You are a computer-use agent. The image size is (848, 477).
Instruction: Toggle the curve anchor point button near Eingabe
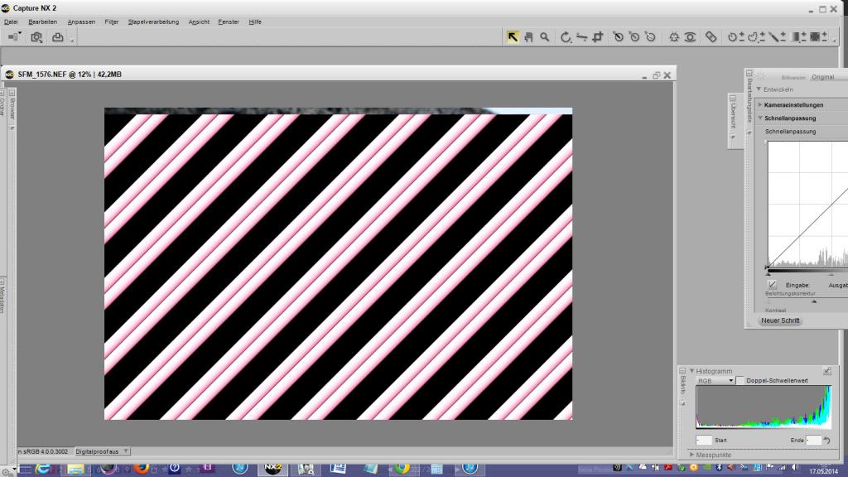tap(772, 285)
